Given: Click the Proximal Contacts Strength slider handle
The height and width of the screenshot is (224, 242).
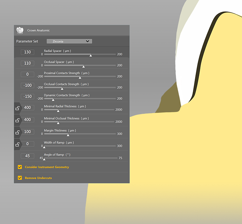Looking at the screenshot, I should pyautogui.click(x=80, y=77).
